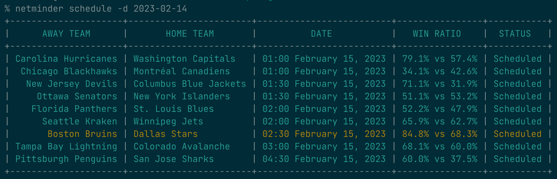Image resolution: width=557 pixels, height=179 pixels.
Task: Click Columbus Blue Jackets entry
Action: pos(190,84)
